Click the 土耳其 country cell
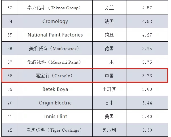Image resolution: width=171 pixels, height=137 pixels. [109, 89]
